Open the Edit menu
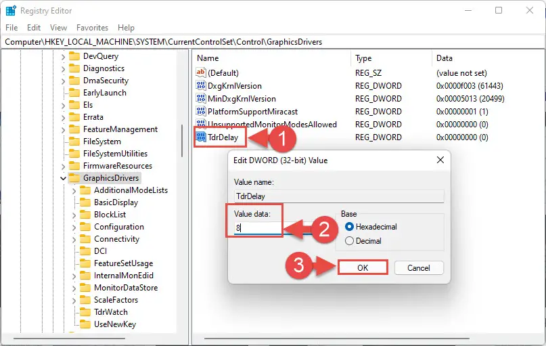 click(x=33, y=28)
